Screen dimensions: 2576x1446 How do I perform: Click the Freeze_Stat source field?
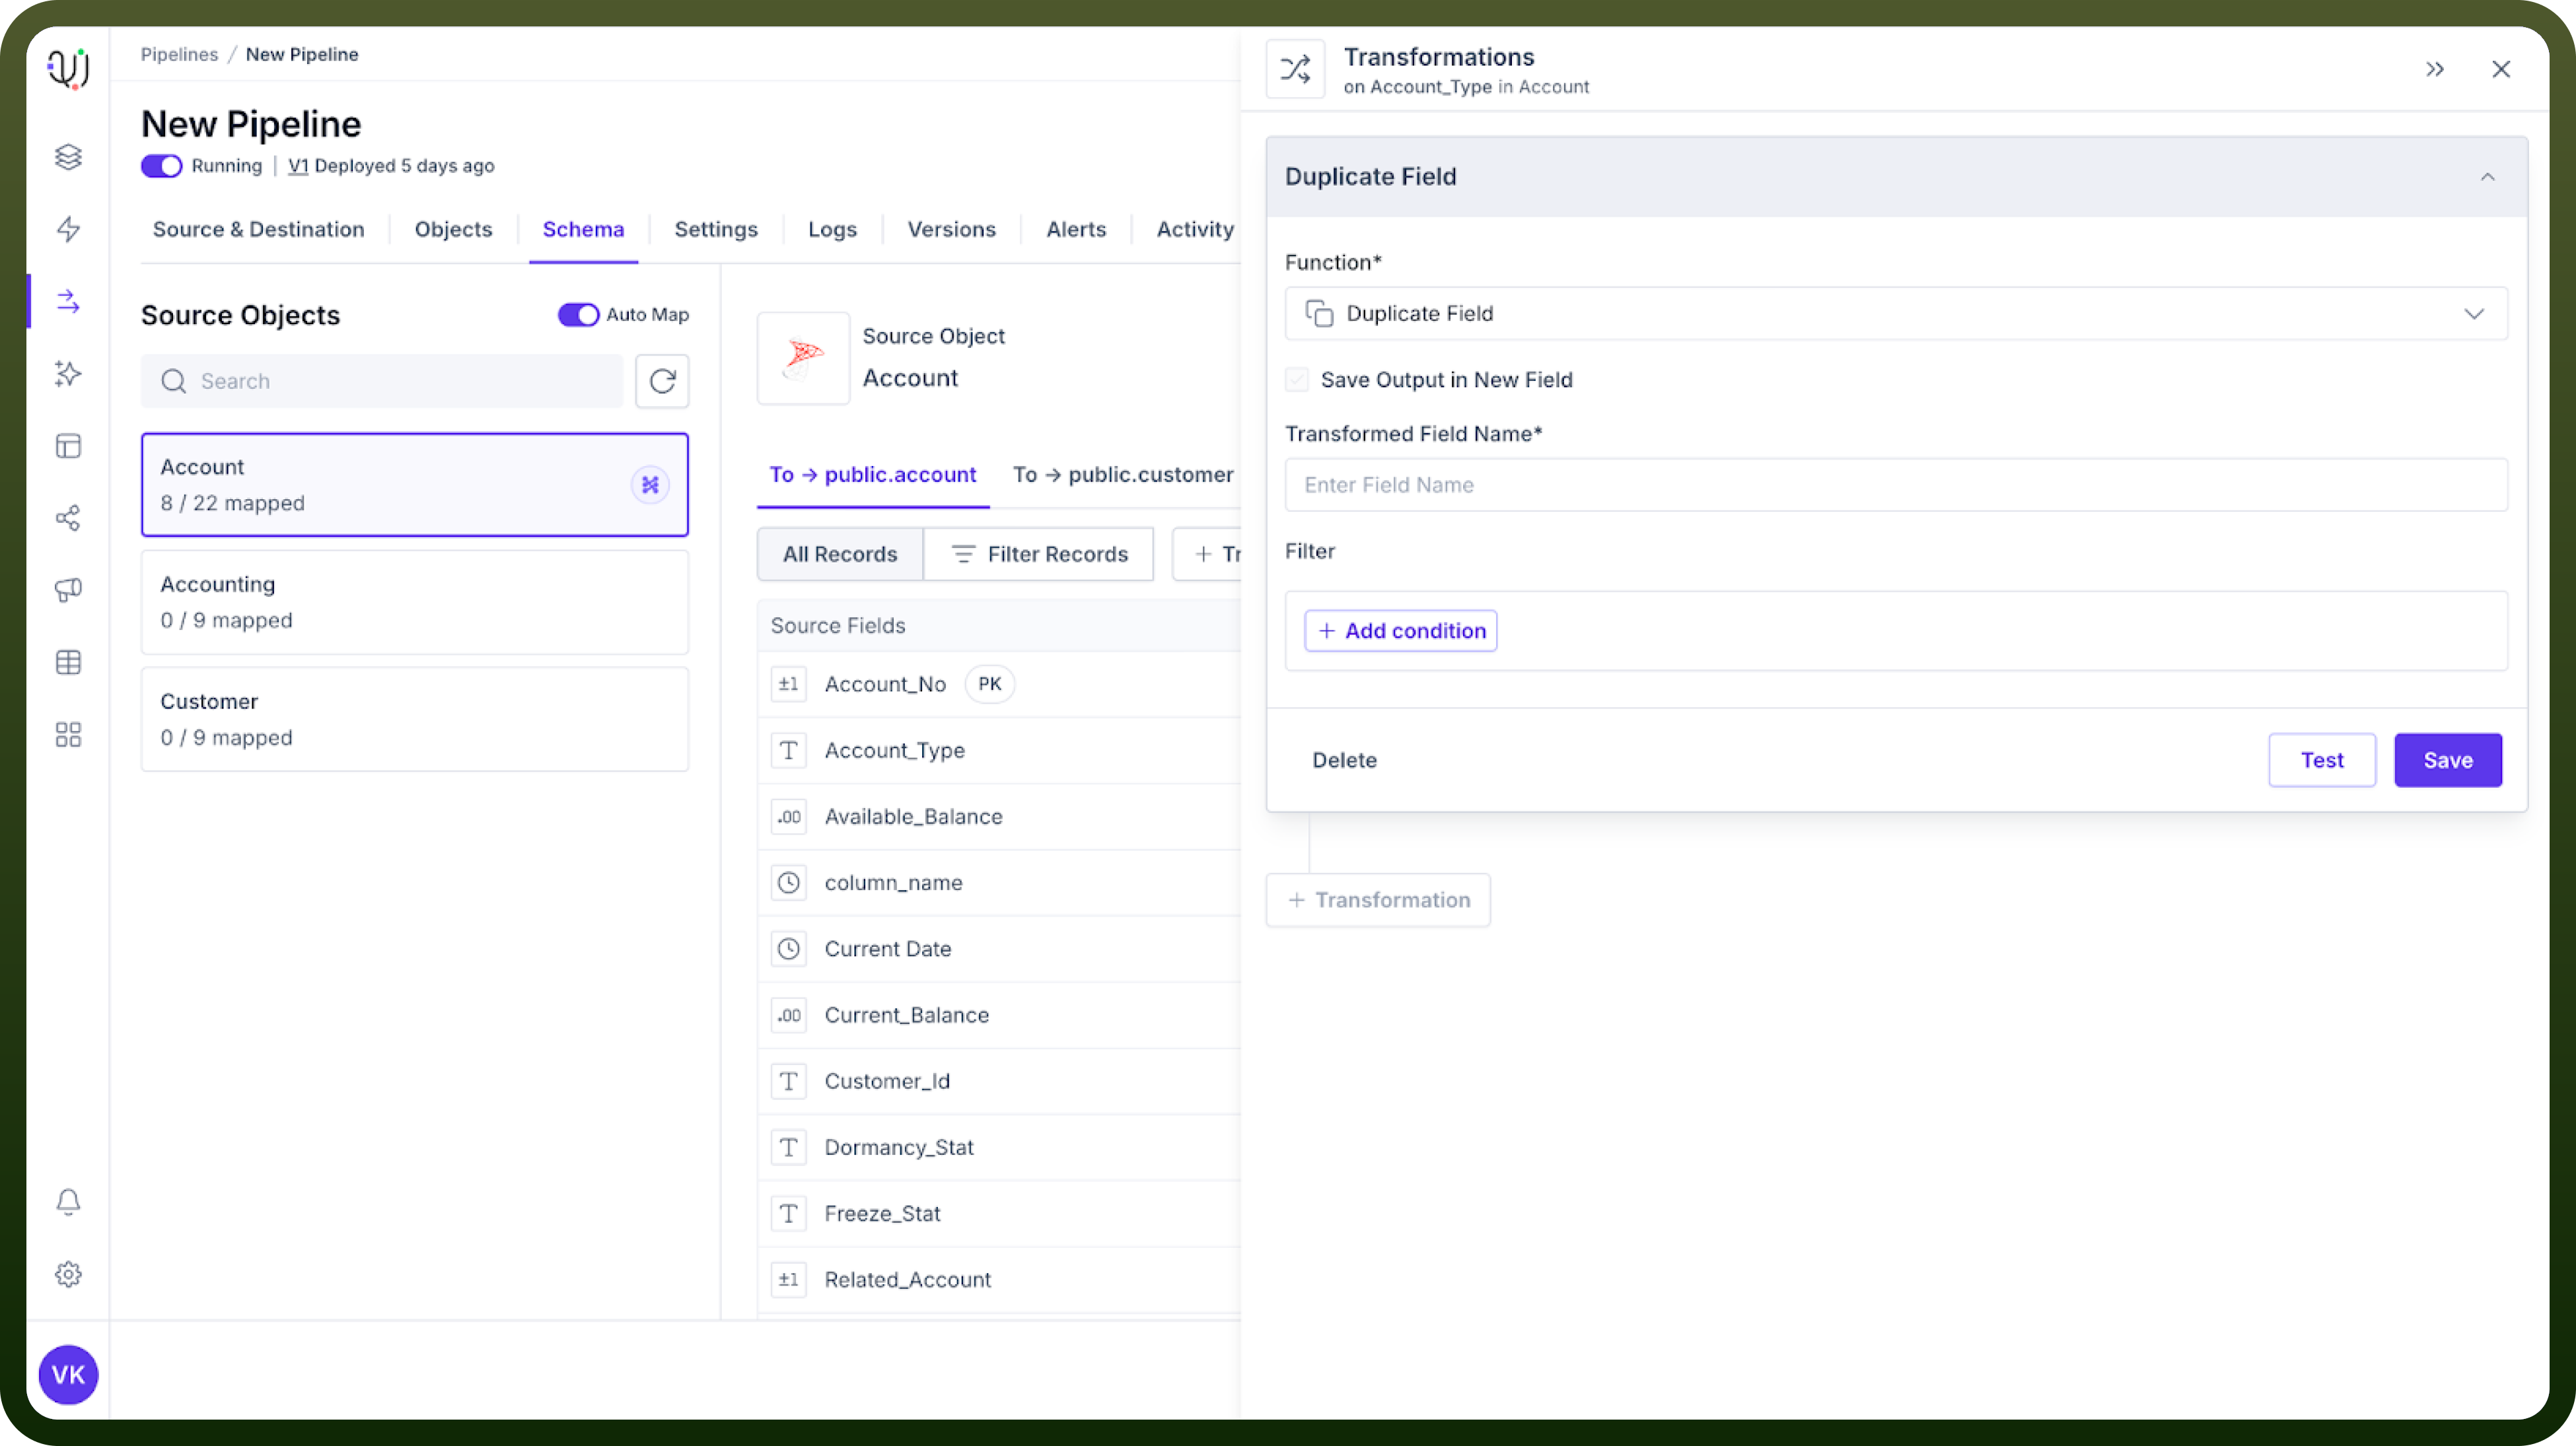point(882,1213)
